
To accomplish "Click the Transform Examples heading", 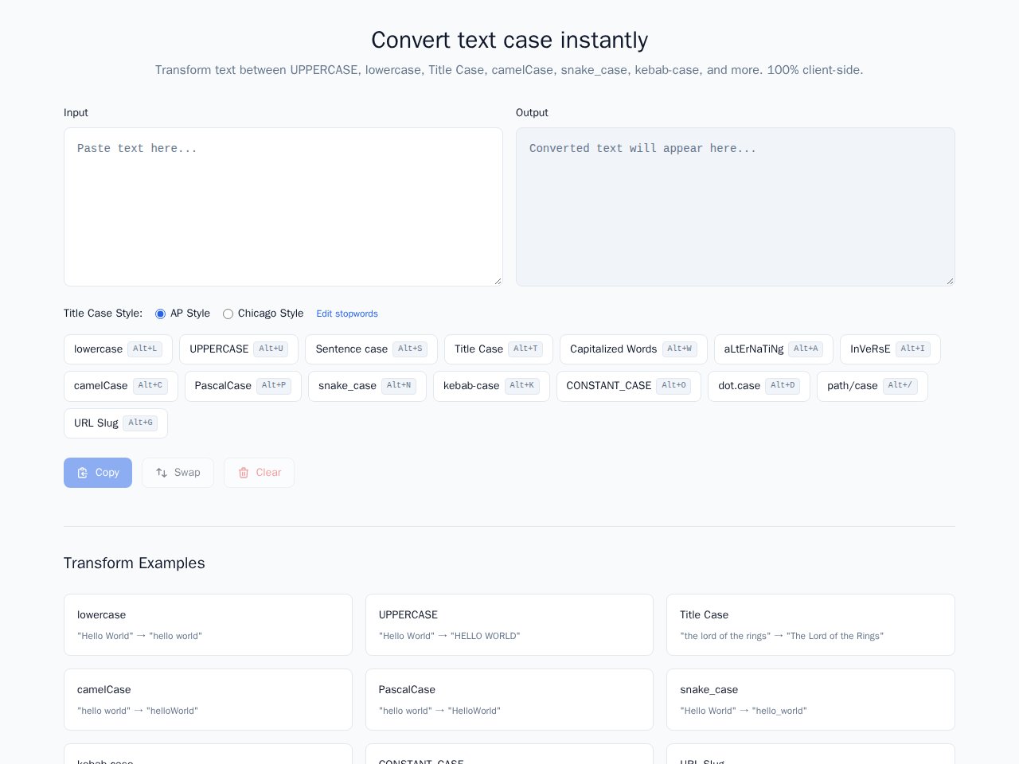I will point(135,563).
